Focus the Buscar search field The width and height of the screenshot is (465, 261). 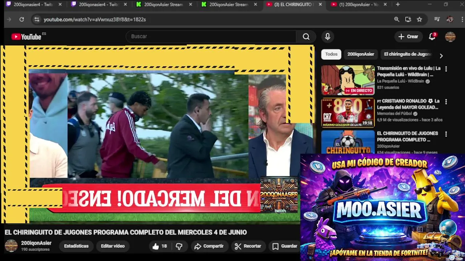click(x=211, y=37)
